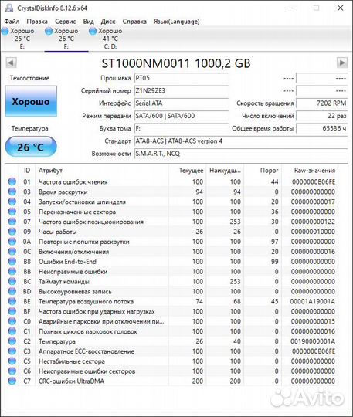
Task: Click status circle for Ошибки End-to-End
Action: coord(12,262)
